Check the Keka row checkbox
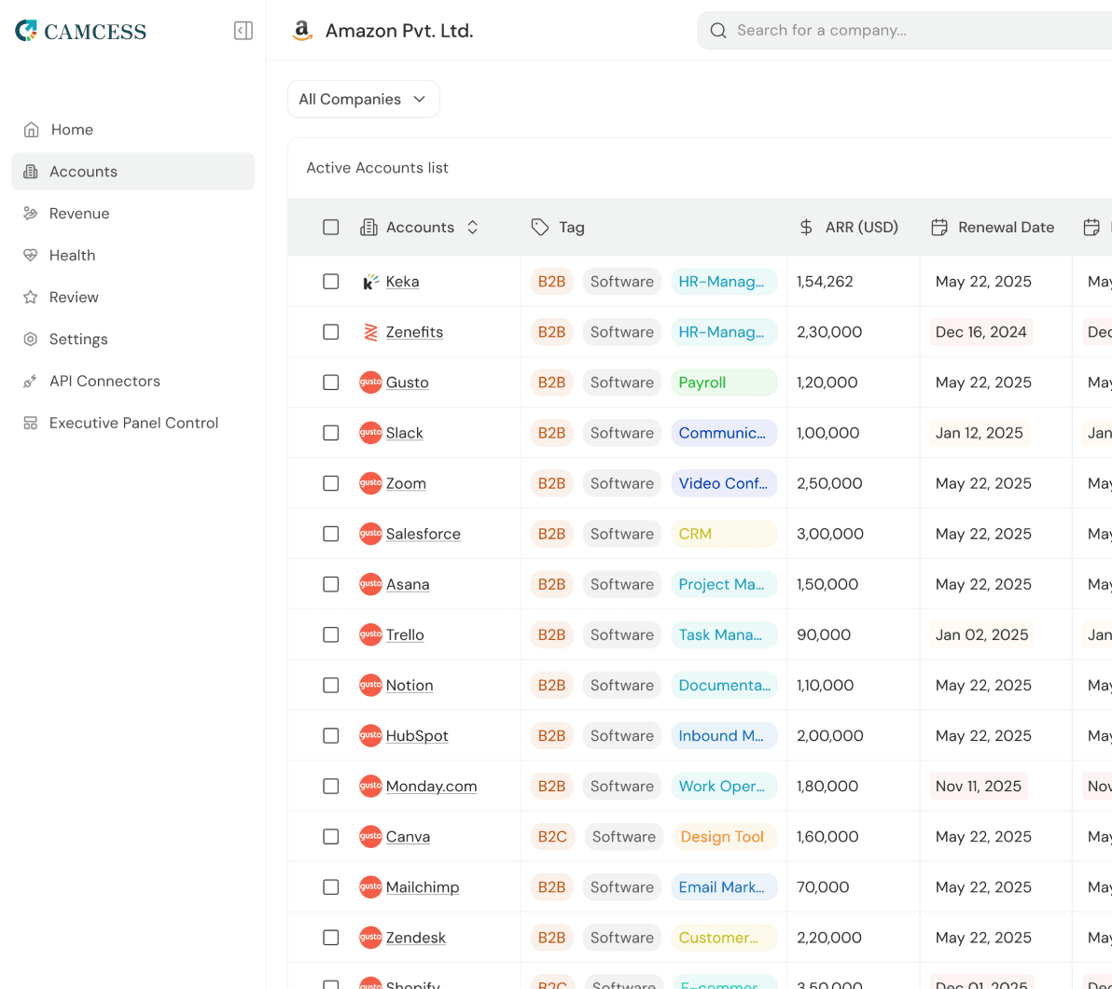Image resolution: width=1112 pixels, height=989 pixels. [x=330, y=282]
